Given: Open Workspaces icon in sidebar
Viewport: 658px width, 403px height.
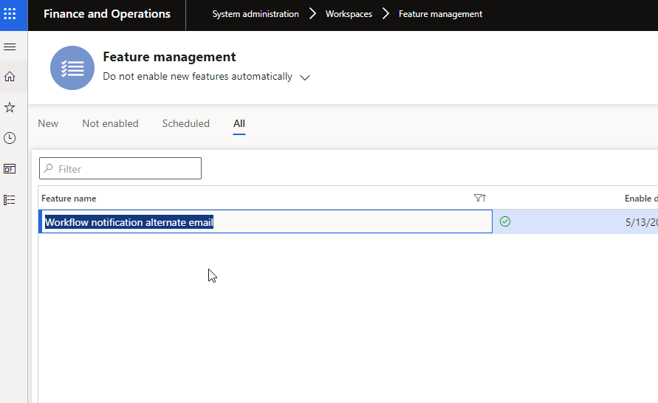Looking at the screenshot, I should point(10,169).
